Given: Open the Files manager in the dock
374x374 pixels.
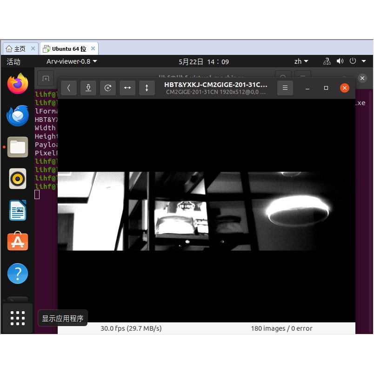Looking at the screenshot, I should coord(18,147).
